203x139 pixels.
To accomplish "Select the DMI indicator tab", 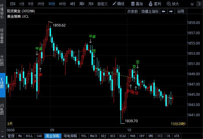I will coord(151,136).
